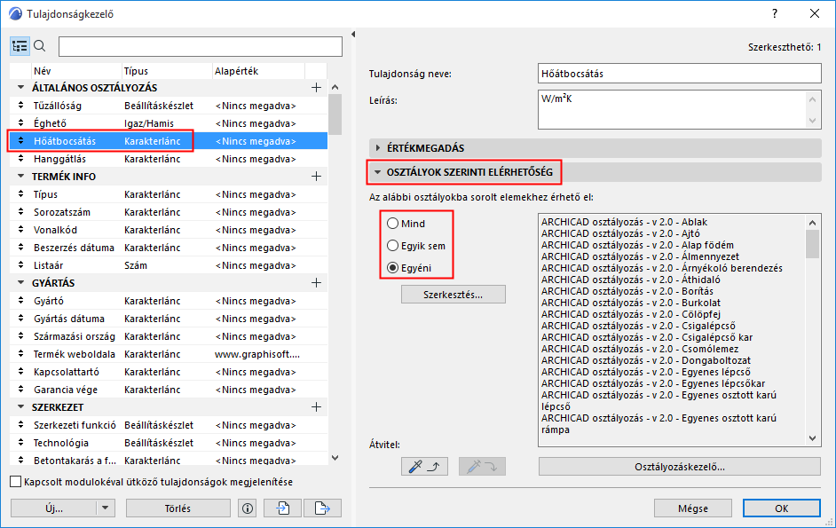Screen dimensions: 836x528
Task: Add property to GYÁRTÁS group with plus
Action: pyautogui.click(x=316, y=283)
